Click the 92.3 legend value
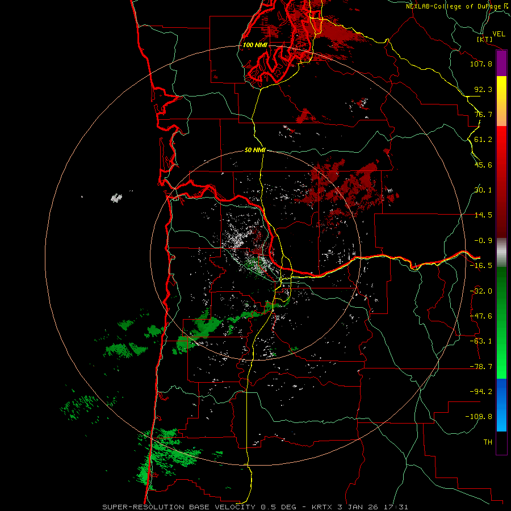The width and height of the screenshot is (511, 511). pyautogui.click(x=483, y=89)
